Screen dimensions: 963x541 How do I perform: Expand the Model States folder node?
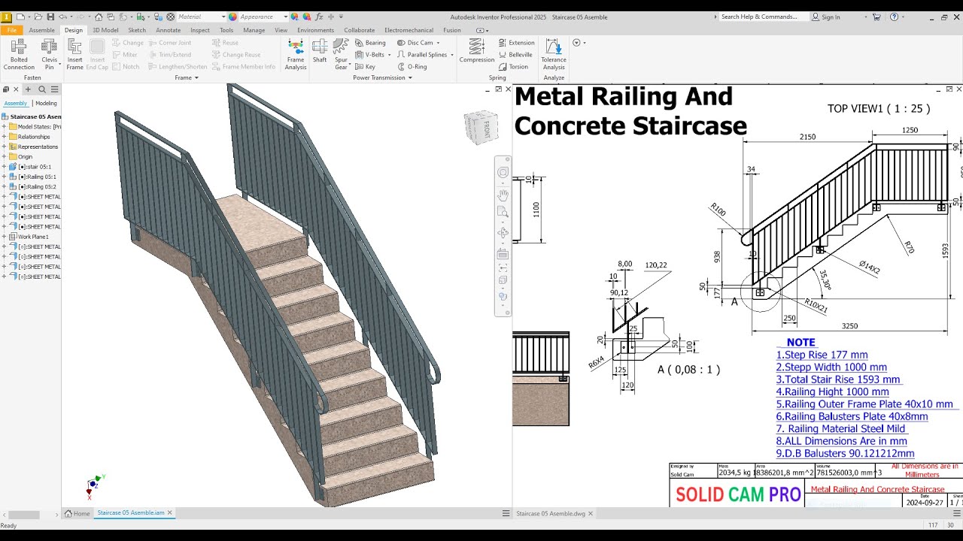[x=4, y=127]
